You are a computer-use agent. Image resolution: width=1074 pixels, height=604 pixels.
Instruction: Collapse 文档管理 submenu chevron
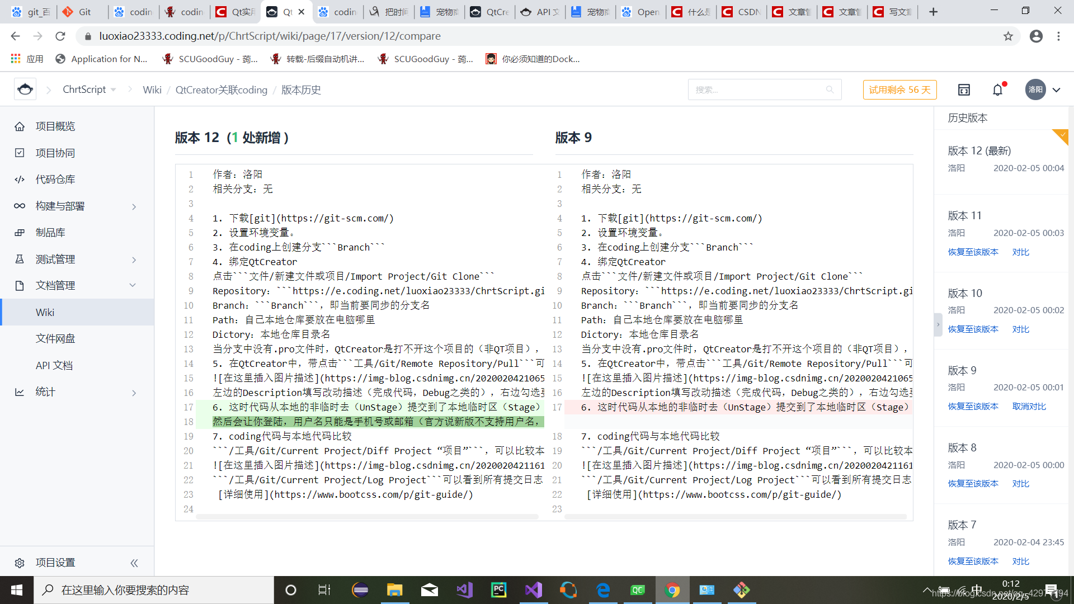coord(133,285)
